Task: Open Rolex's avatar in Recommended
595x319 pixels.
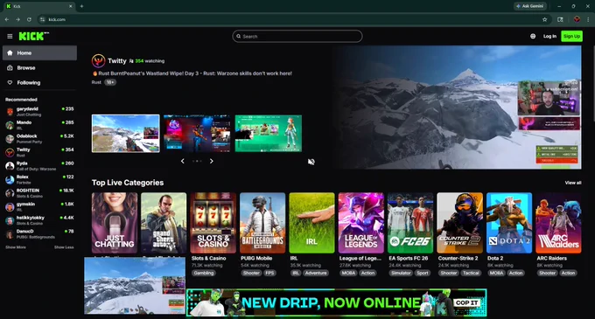Action: (10, 179)
